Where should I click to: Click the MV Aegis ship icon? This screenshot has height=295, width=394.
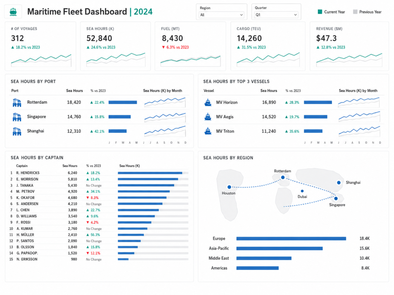(x=208, y=117)
